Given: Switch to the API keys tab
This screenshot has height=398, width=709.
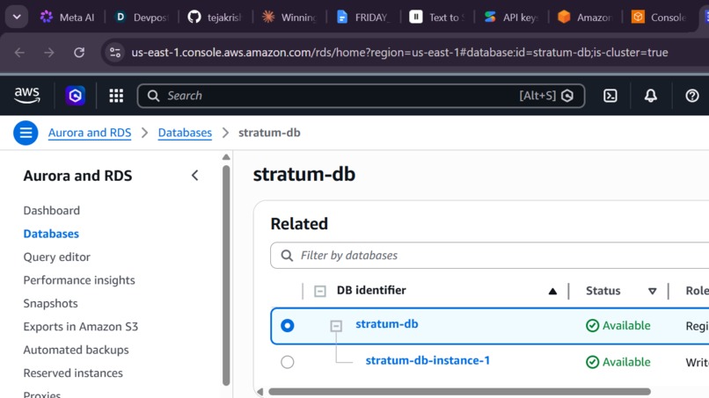Looking at the screenshot, I should [511, 18].
